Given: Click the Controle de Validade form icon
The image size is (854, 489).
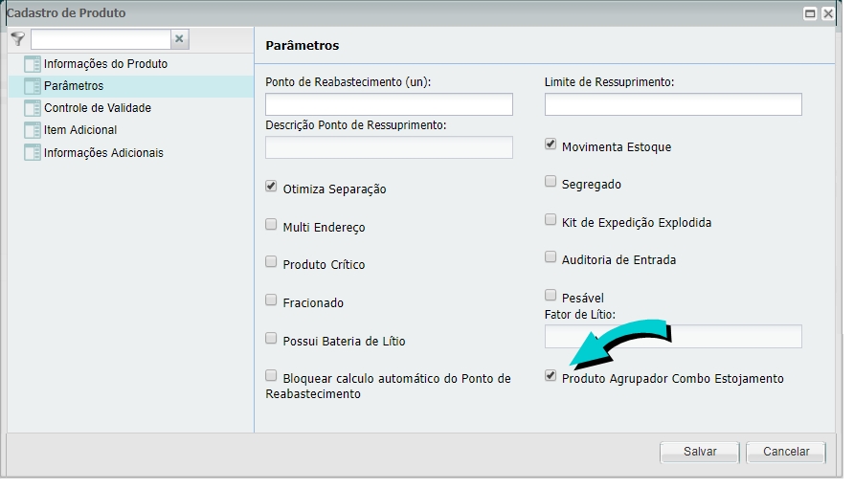Looking at the screenshot, I should [33, 108].
